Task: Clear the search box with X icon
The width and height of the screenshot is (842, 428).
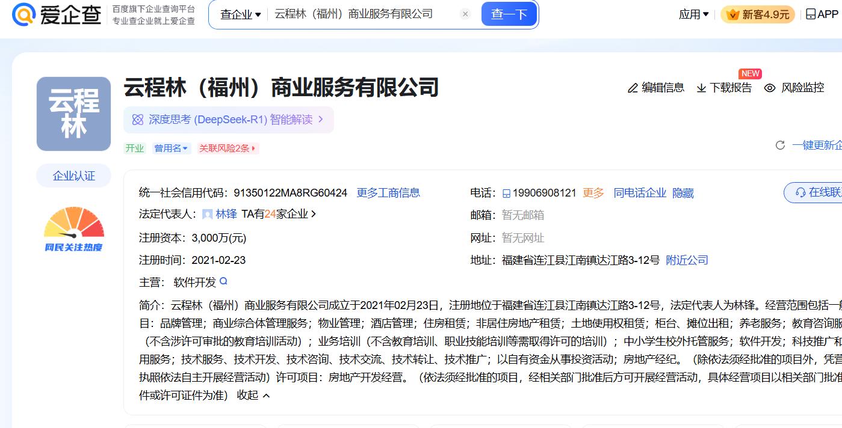Action: pos(465,14)
